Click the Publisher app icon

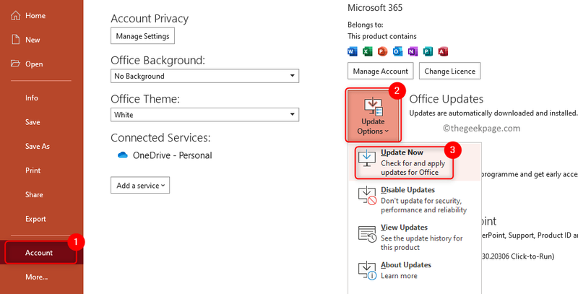click(428, 51)
